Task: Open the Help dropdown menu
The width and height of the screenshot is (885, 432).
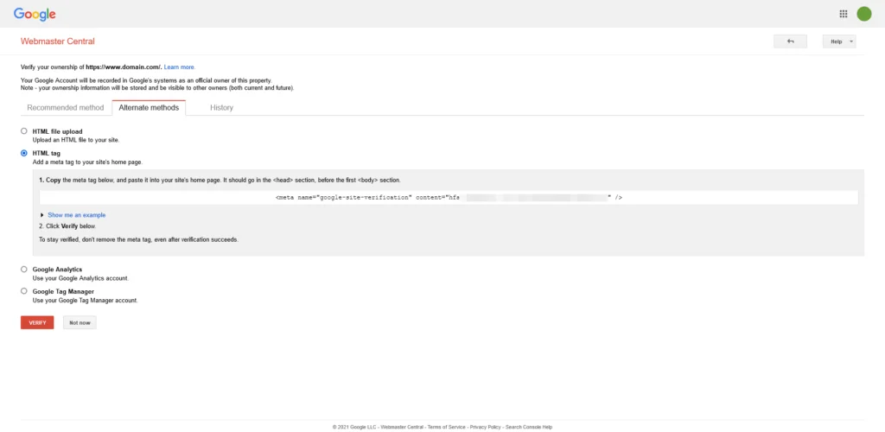Action: [838, 41]
